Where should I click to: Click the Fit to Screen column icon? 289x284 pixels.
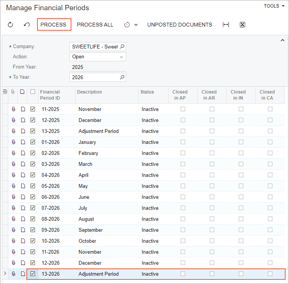pyautogui.click(x=226, y=25)
